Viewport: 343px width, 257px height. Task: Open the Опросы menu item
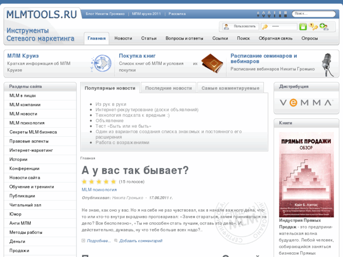pos(310,38)
